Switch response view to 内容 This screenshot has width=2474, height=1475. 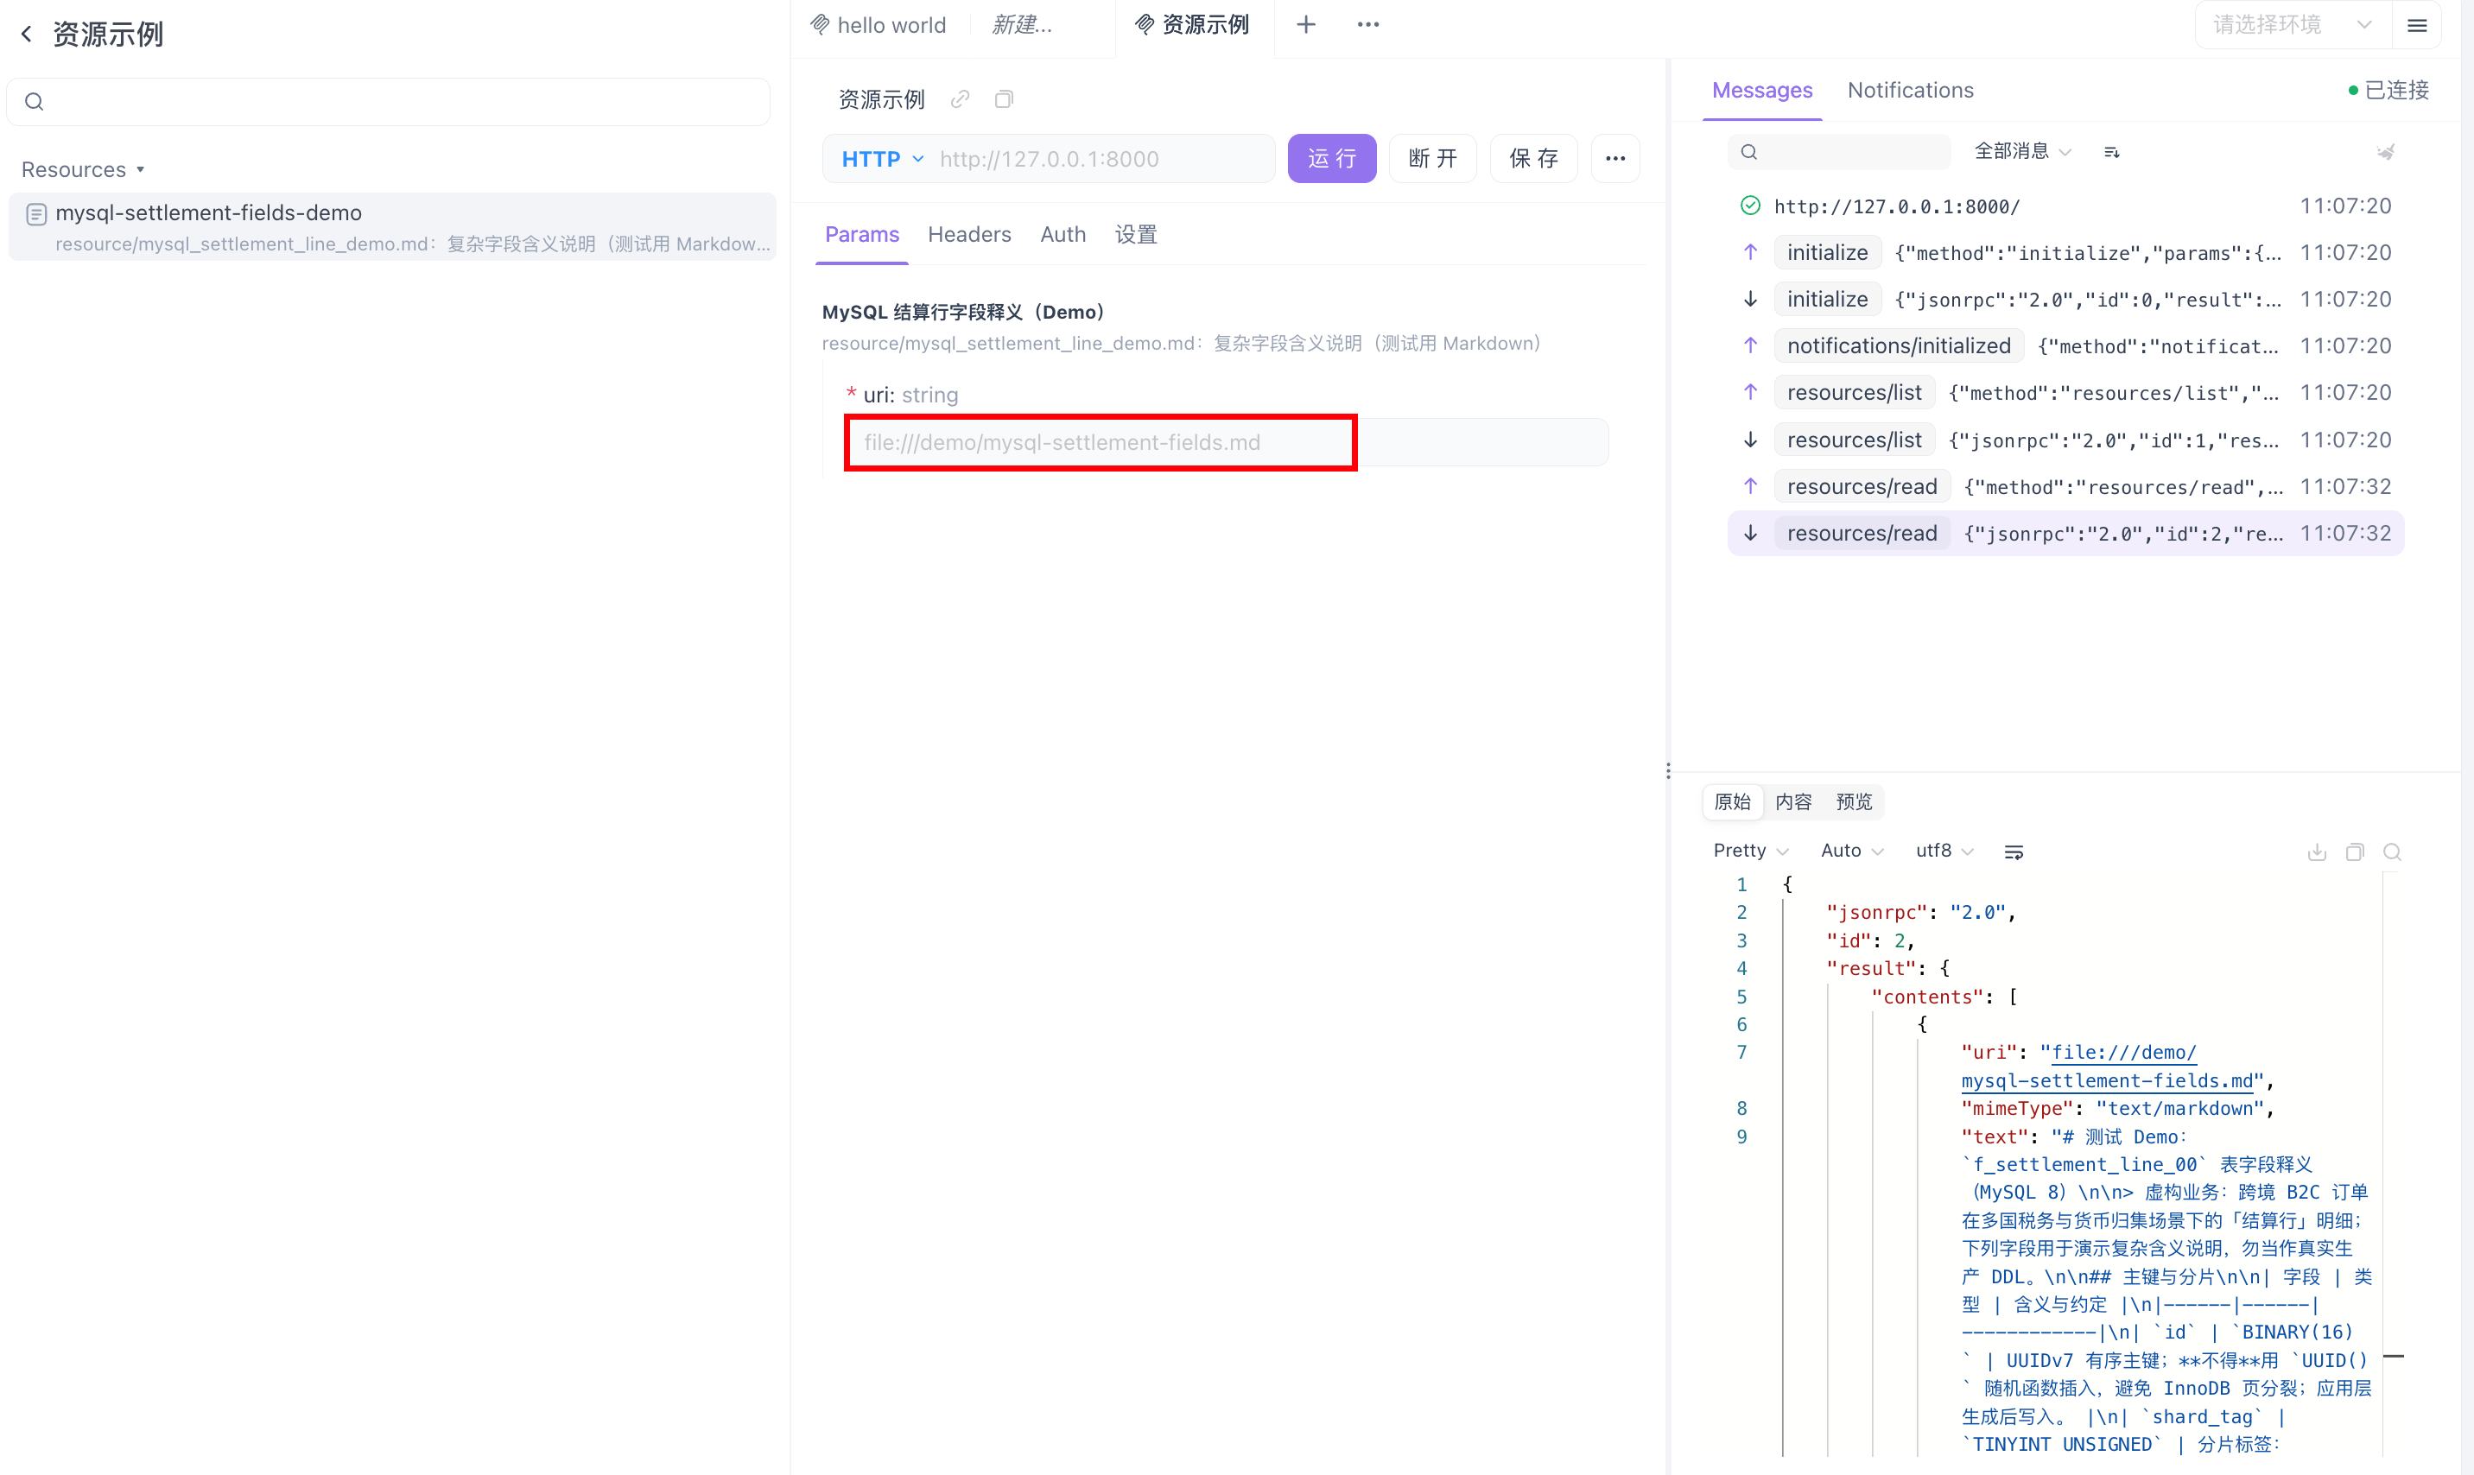pos(1793,801)
